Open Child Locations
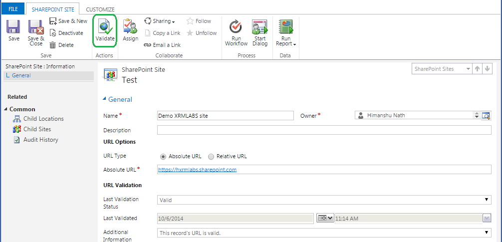Viewport: 502px width, 242px height. [38, 119]
